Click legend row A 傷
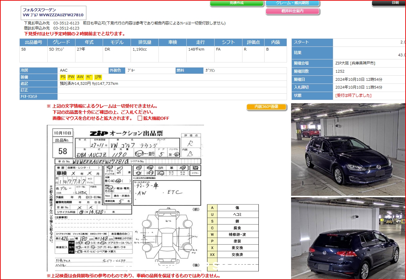The width and height of the screenshot is (406, 280). pos(233,208)
